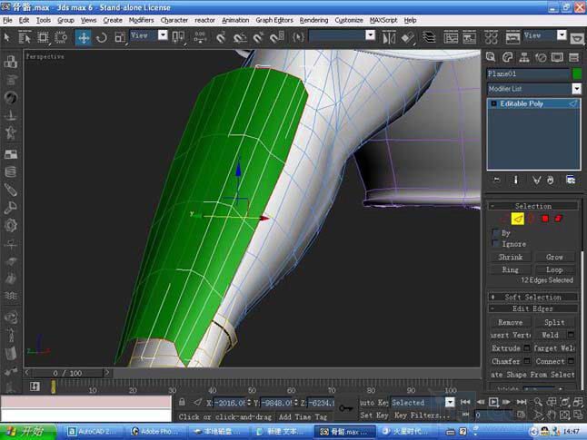Open the Modifier List dropdown
Image resolution: width=587 pixels, height=440 pixels.
pyautogui.click(x=534, y=89)
